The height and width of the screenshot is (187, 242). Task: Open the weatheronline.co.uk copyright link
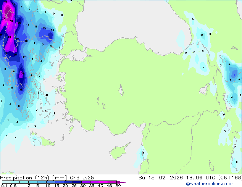coord(210,184)
